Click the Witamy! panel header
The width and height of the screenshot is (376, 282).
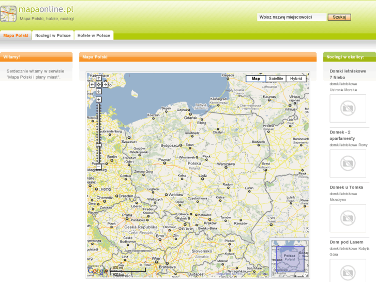pyautogui.click(x=36, y=57)
